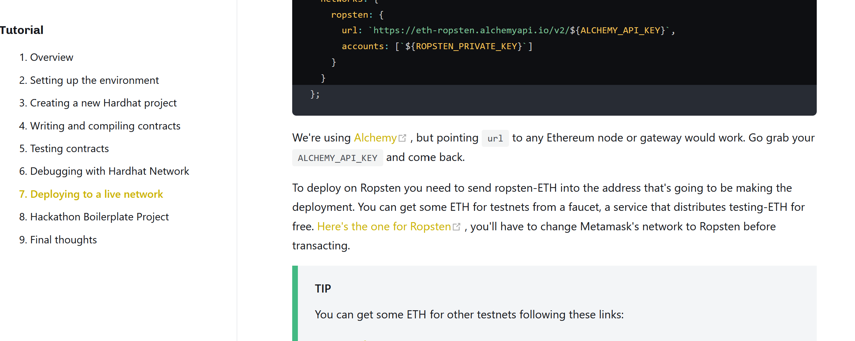Open the Alchemy link
The height and width of the screenshot is (341, 855).
pyautogui.click(x=375, y=138)
